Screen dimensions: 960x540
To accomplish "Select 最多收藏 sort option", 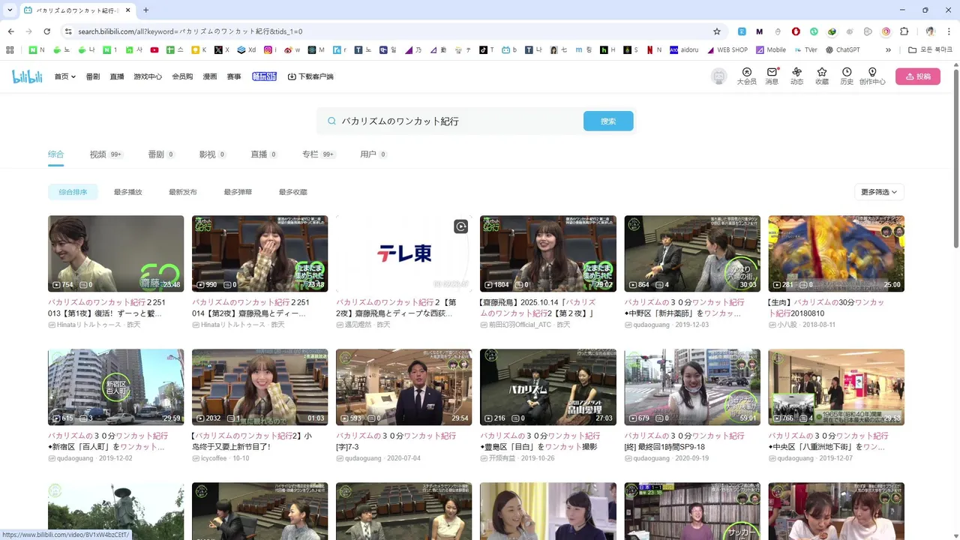I will (293, 192).
